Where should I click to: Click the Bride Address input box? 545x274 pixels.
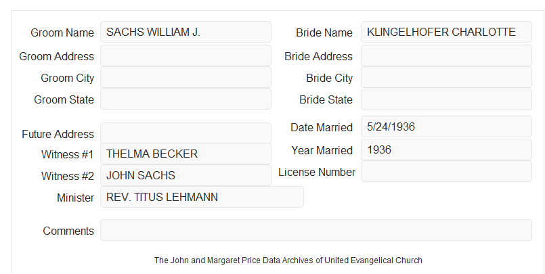446,55
